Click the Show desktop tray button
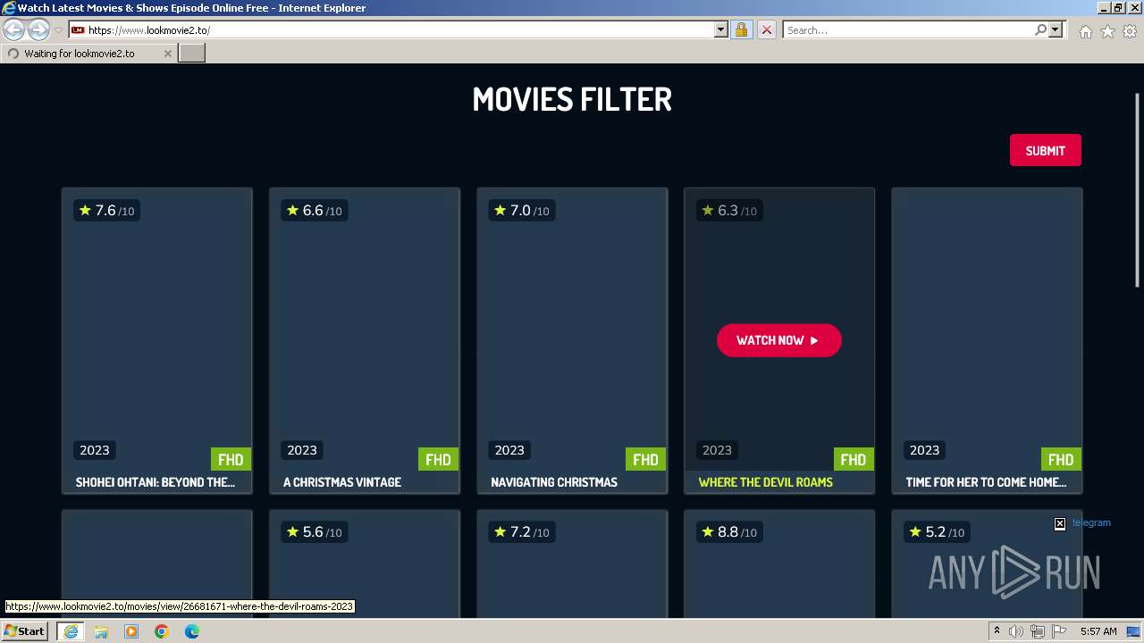Screen dimensions: 1144x643 [1135, 631]
